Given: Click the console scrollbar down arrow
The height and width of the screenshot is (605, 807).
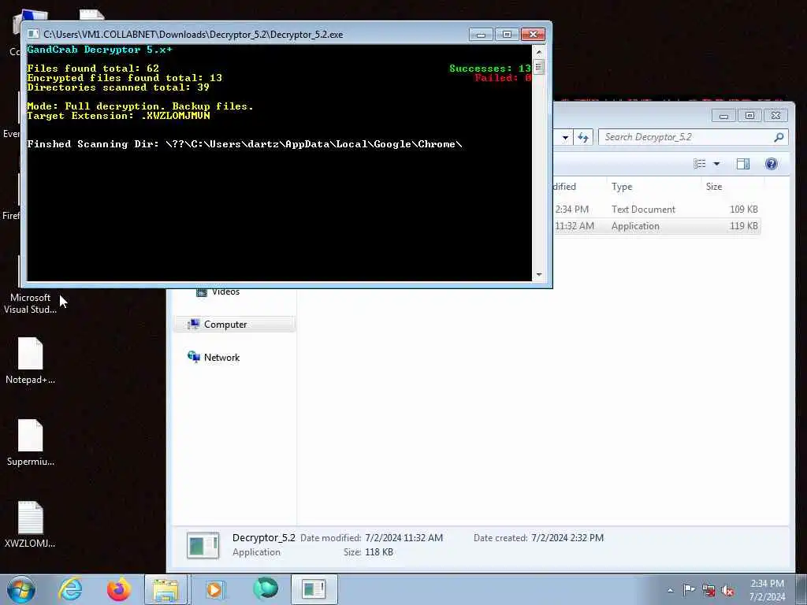Looking at the screenshot, I should tap(539, 275).
